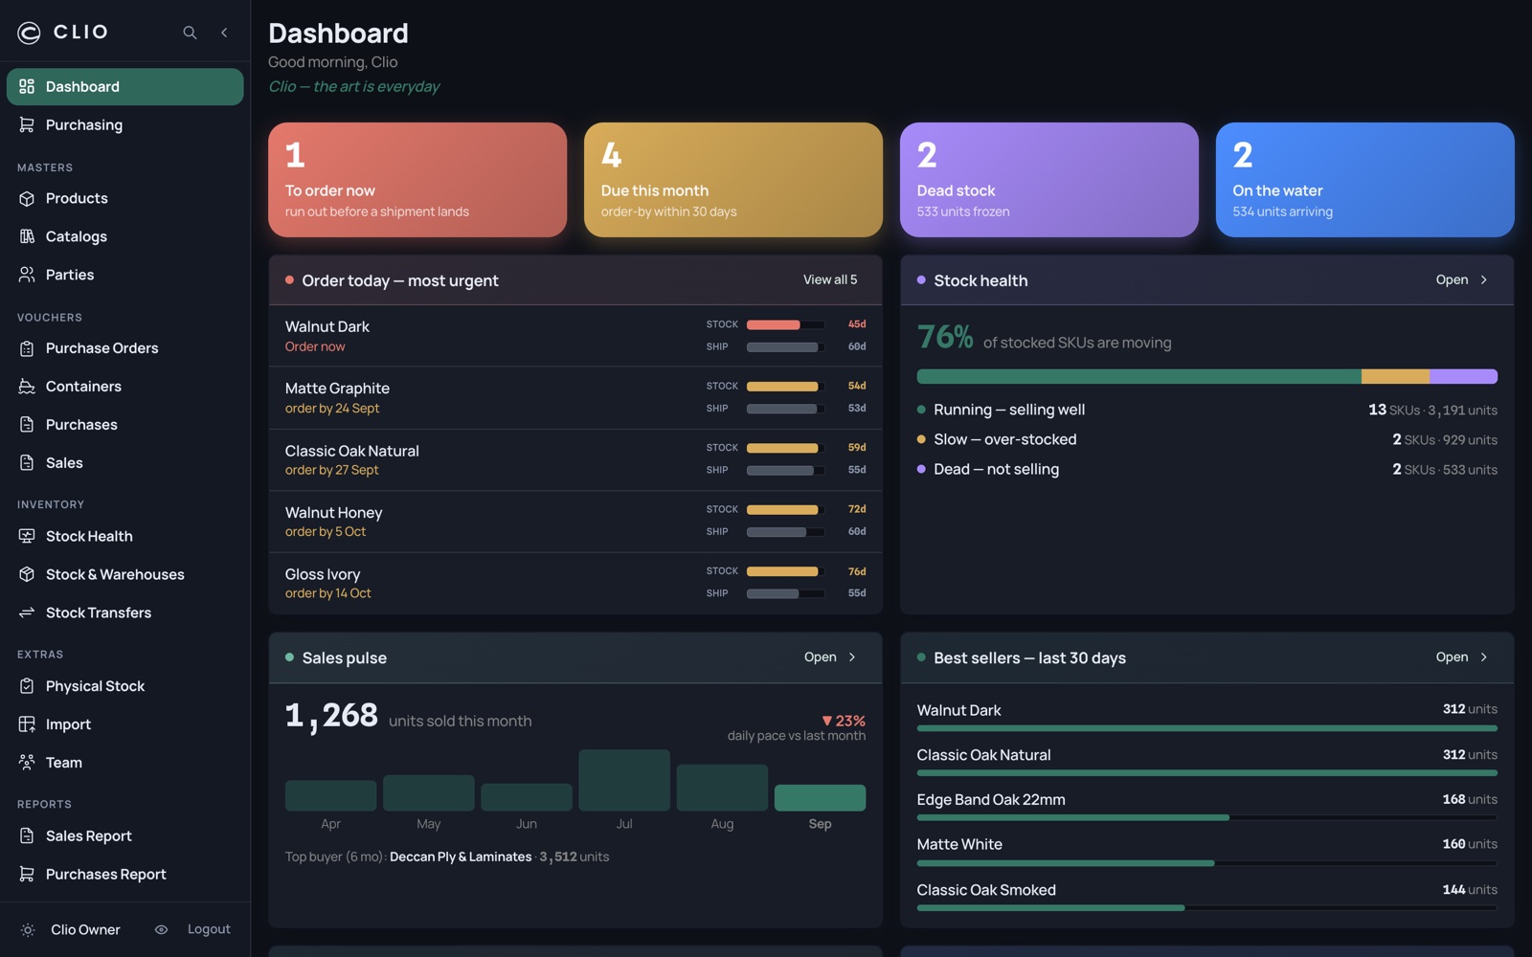This screenshot has height=957, width=1532.
Task: Select Edge Band Oak 22mm best seller
Action: pyautogui.click(x=1207, y=807)
